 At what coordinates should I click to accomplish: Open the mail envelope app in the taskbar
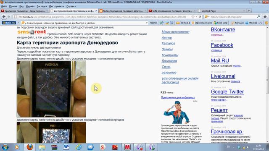coord(90,147)
